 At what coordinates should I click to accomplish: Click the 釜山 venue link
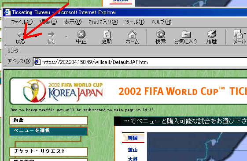coord(133,150)
